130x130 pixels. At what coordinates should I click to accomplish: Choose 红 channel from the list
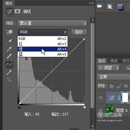43,44
